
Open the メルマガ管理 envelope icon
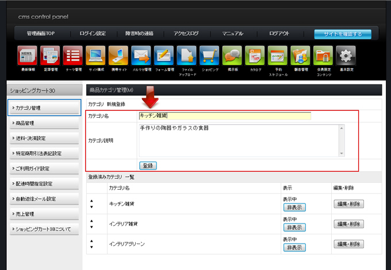[141, 56]
